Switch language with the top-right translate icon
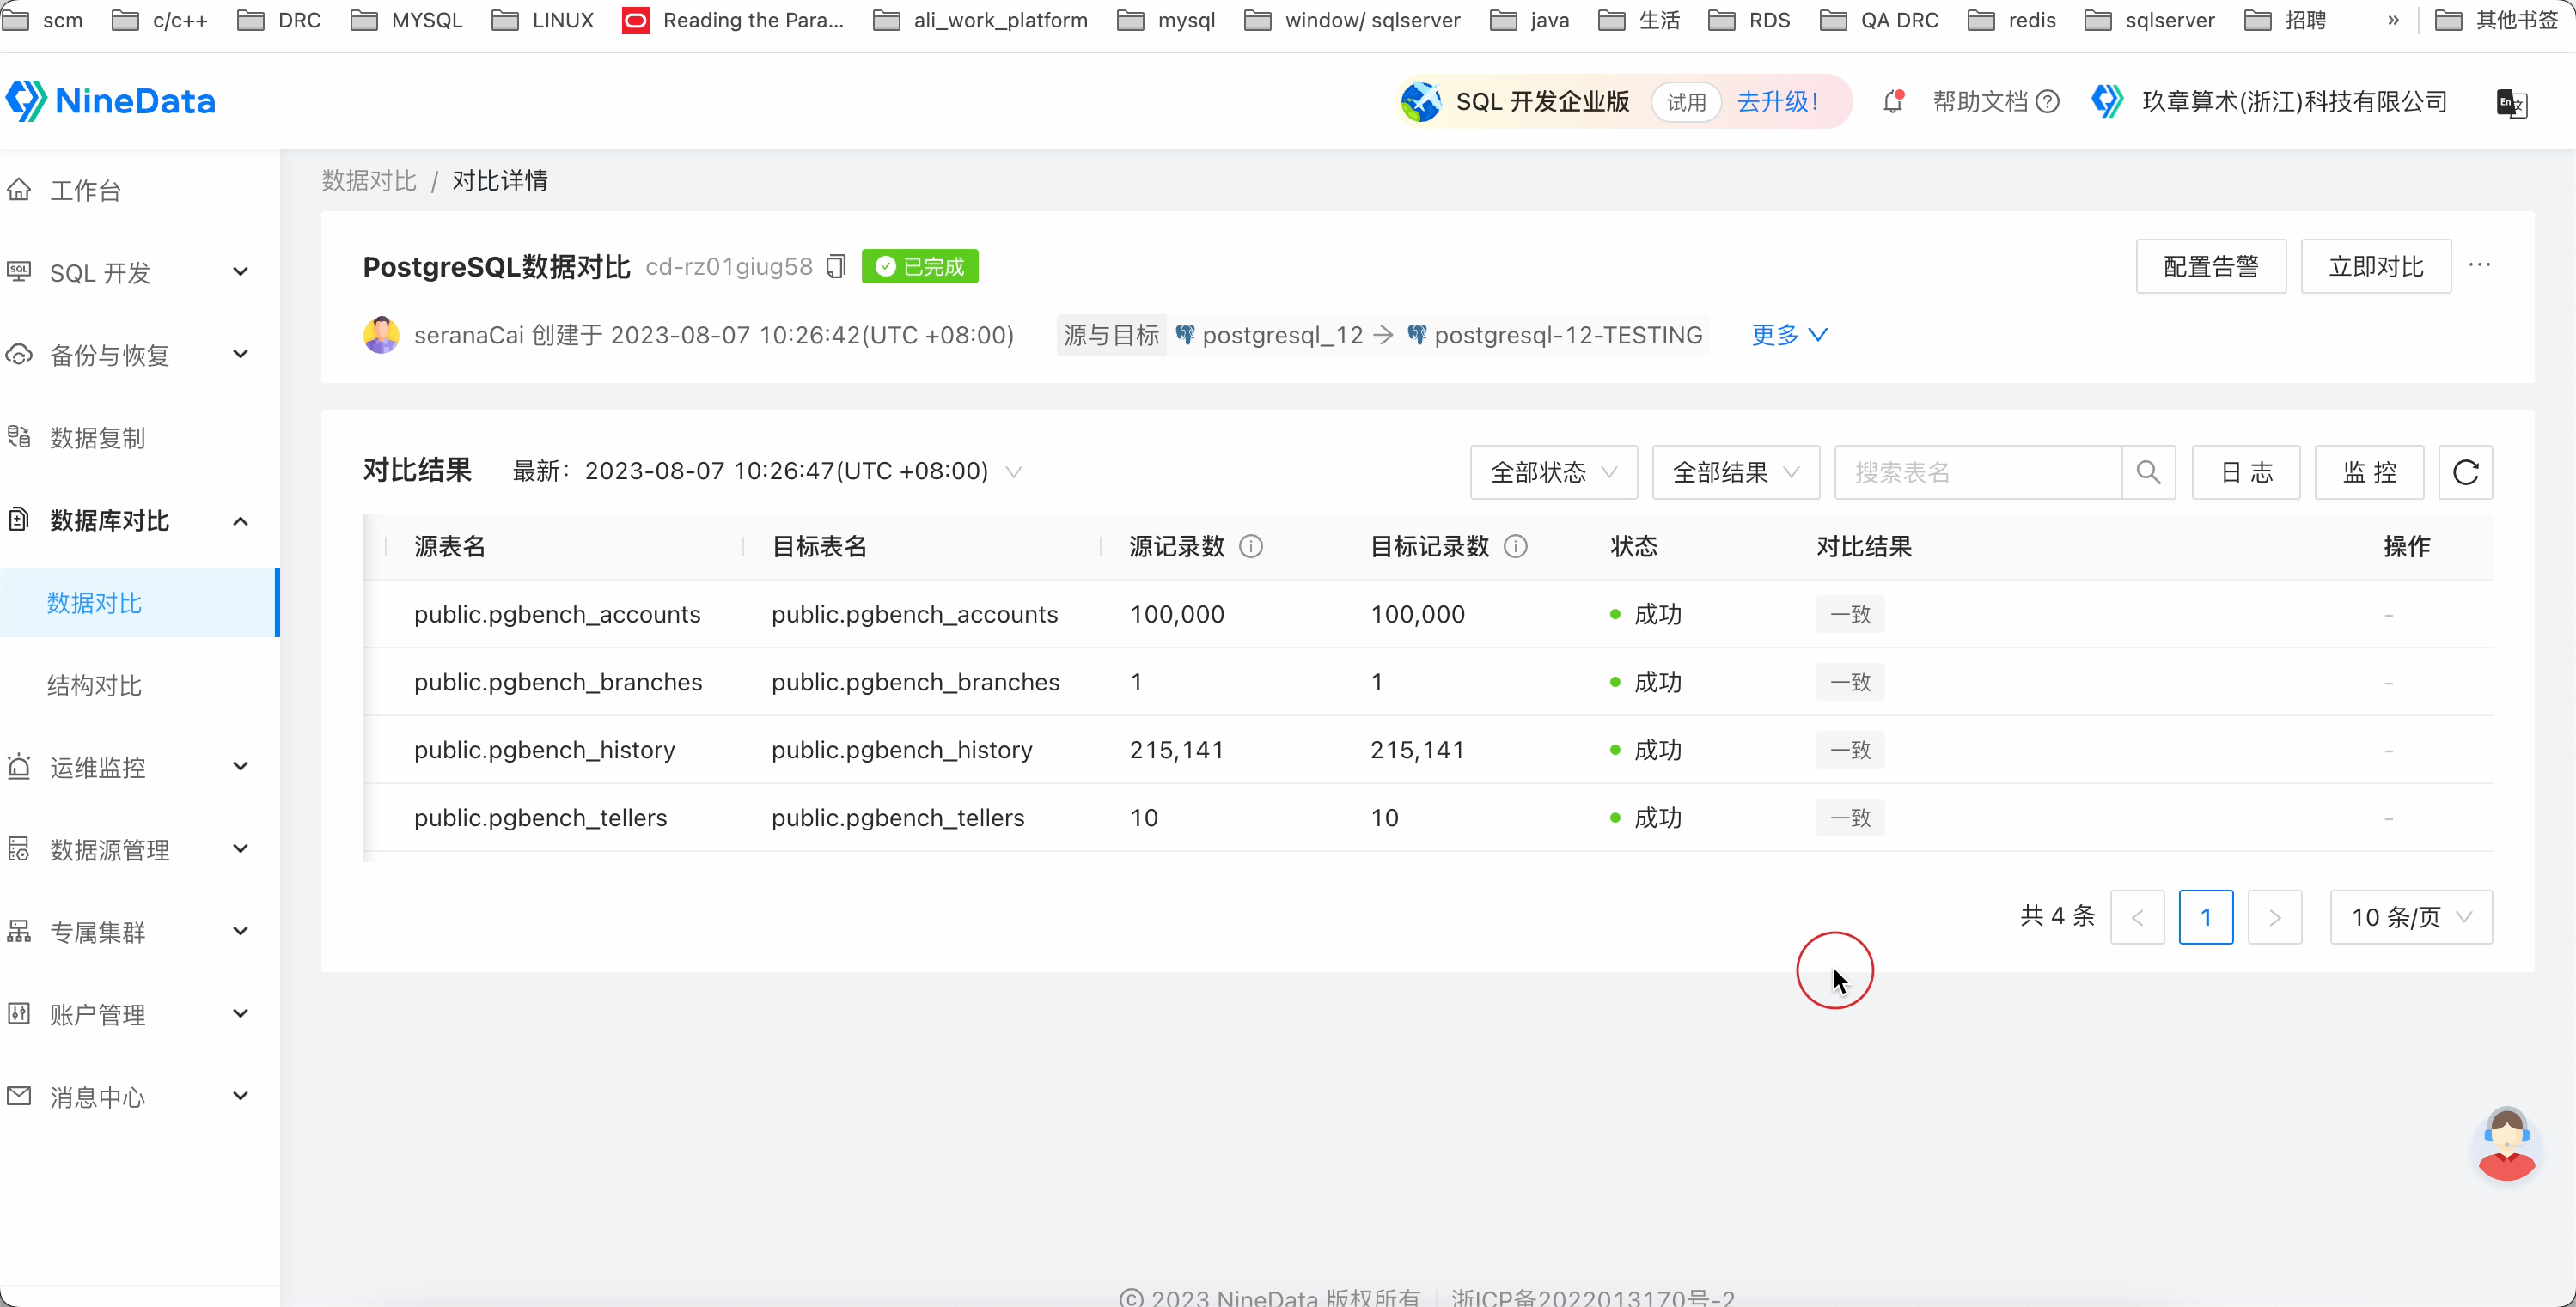 (2513, 103)
